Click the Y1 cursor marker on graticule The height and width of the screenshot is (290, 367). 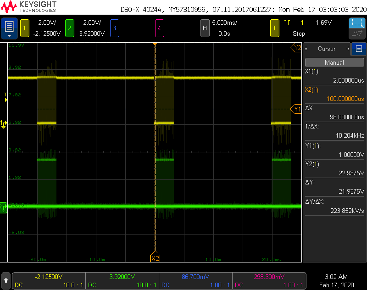tap(296, 109)
